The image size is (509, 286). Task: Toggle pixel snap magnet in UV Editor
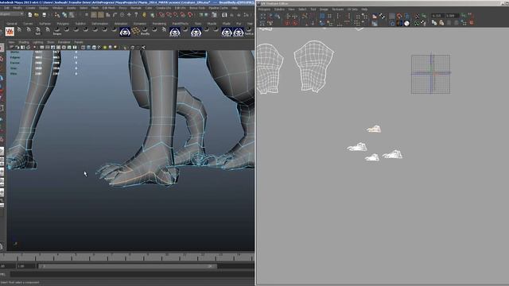(399, 16)
